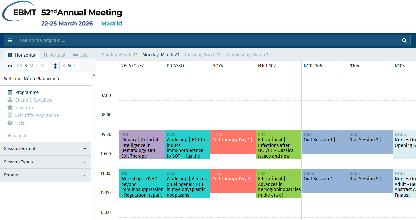Expand the Rooms filter panel
The width and height of the screenshot is (416, 220).
click(x=46, y=175)
